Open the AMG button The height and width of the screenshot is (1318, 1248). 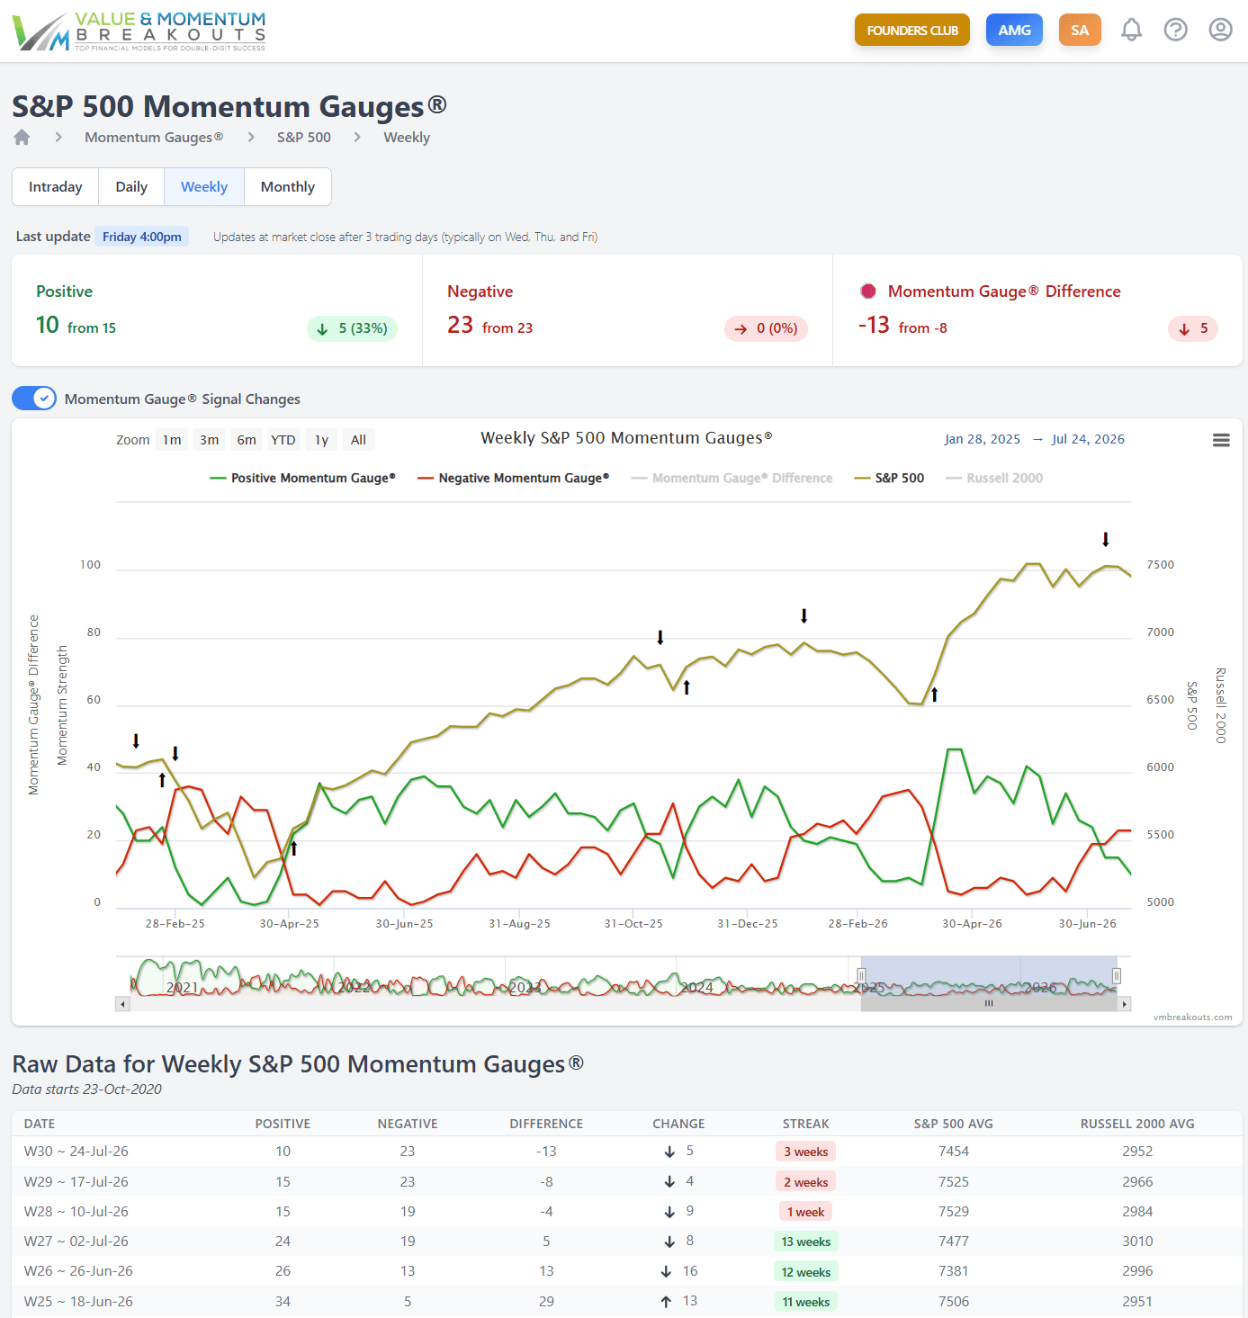(x=1015, y=31)
